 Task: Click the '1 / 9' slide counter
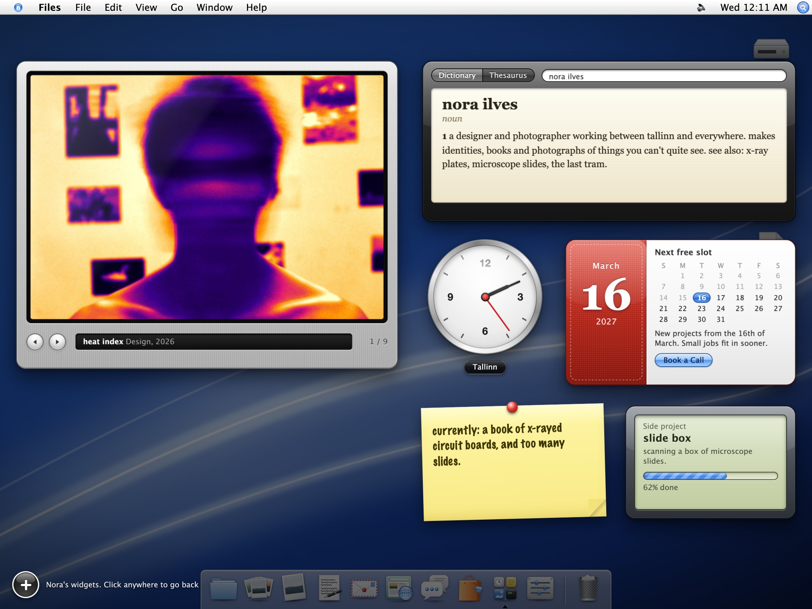click(x=378, y=342)
